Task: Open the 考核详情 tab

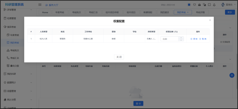Action: click(200, 12)
